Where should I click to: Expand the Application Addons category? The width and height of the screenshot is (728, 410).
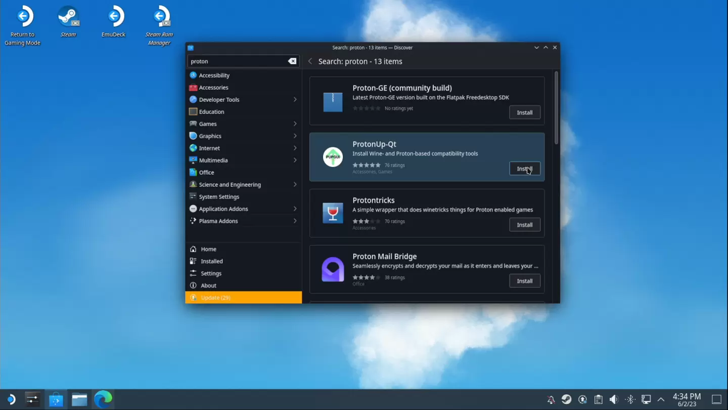(295, 209)
